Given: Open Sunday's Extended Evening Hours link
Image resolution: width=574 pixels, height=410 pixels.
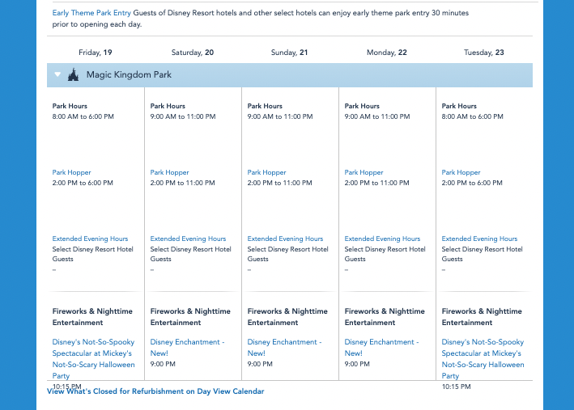Looking at the screenshot, I should (285, 239).
